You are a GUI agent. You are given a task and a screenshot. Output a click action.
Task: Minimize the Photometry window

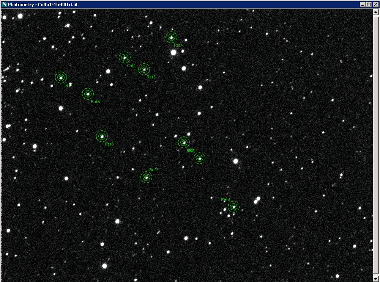tap(363, 5)
